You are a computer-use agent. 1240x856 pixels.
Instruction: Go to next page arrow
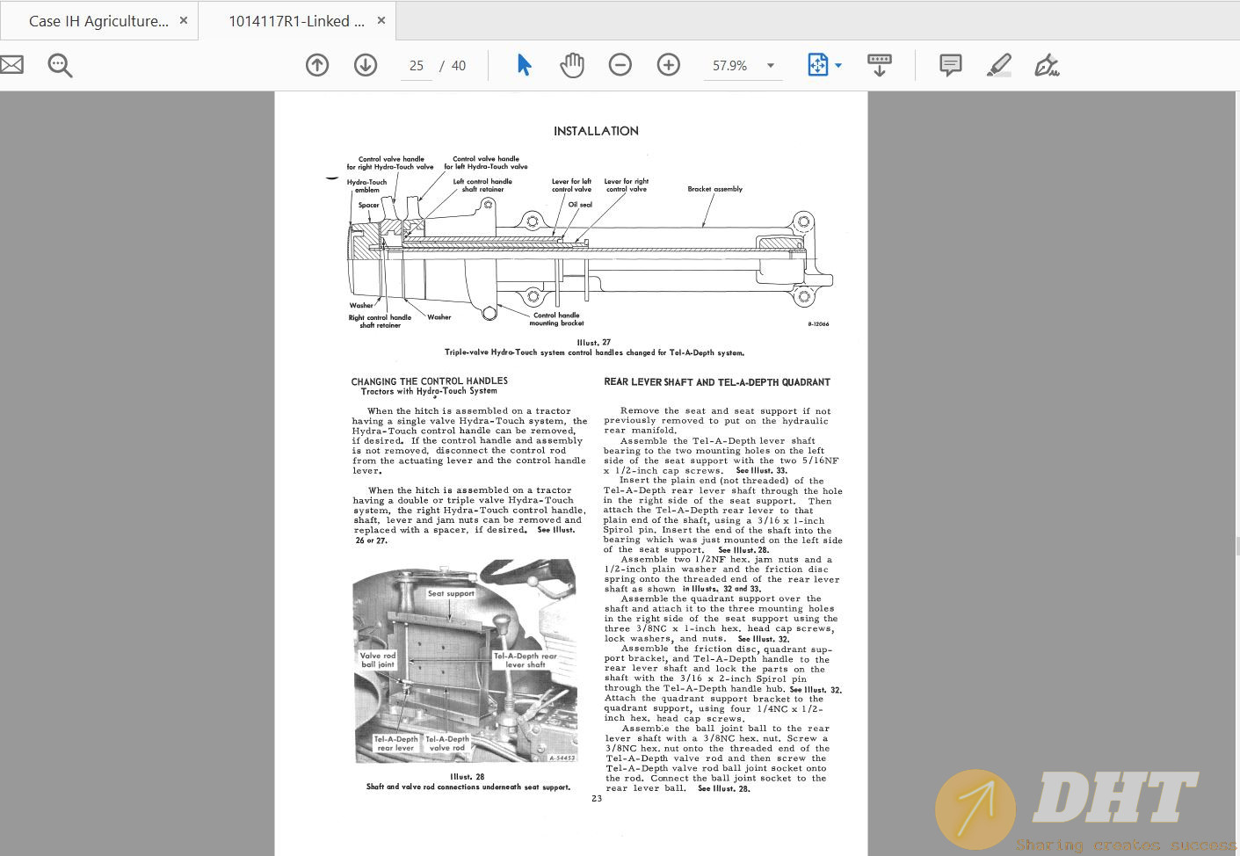366,65
